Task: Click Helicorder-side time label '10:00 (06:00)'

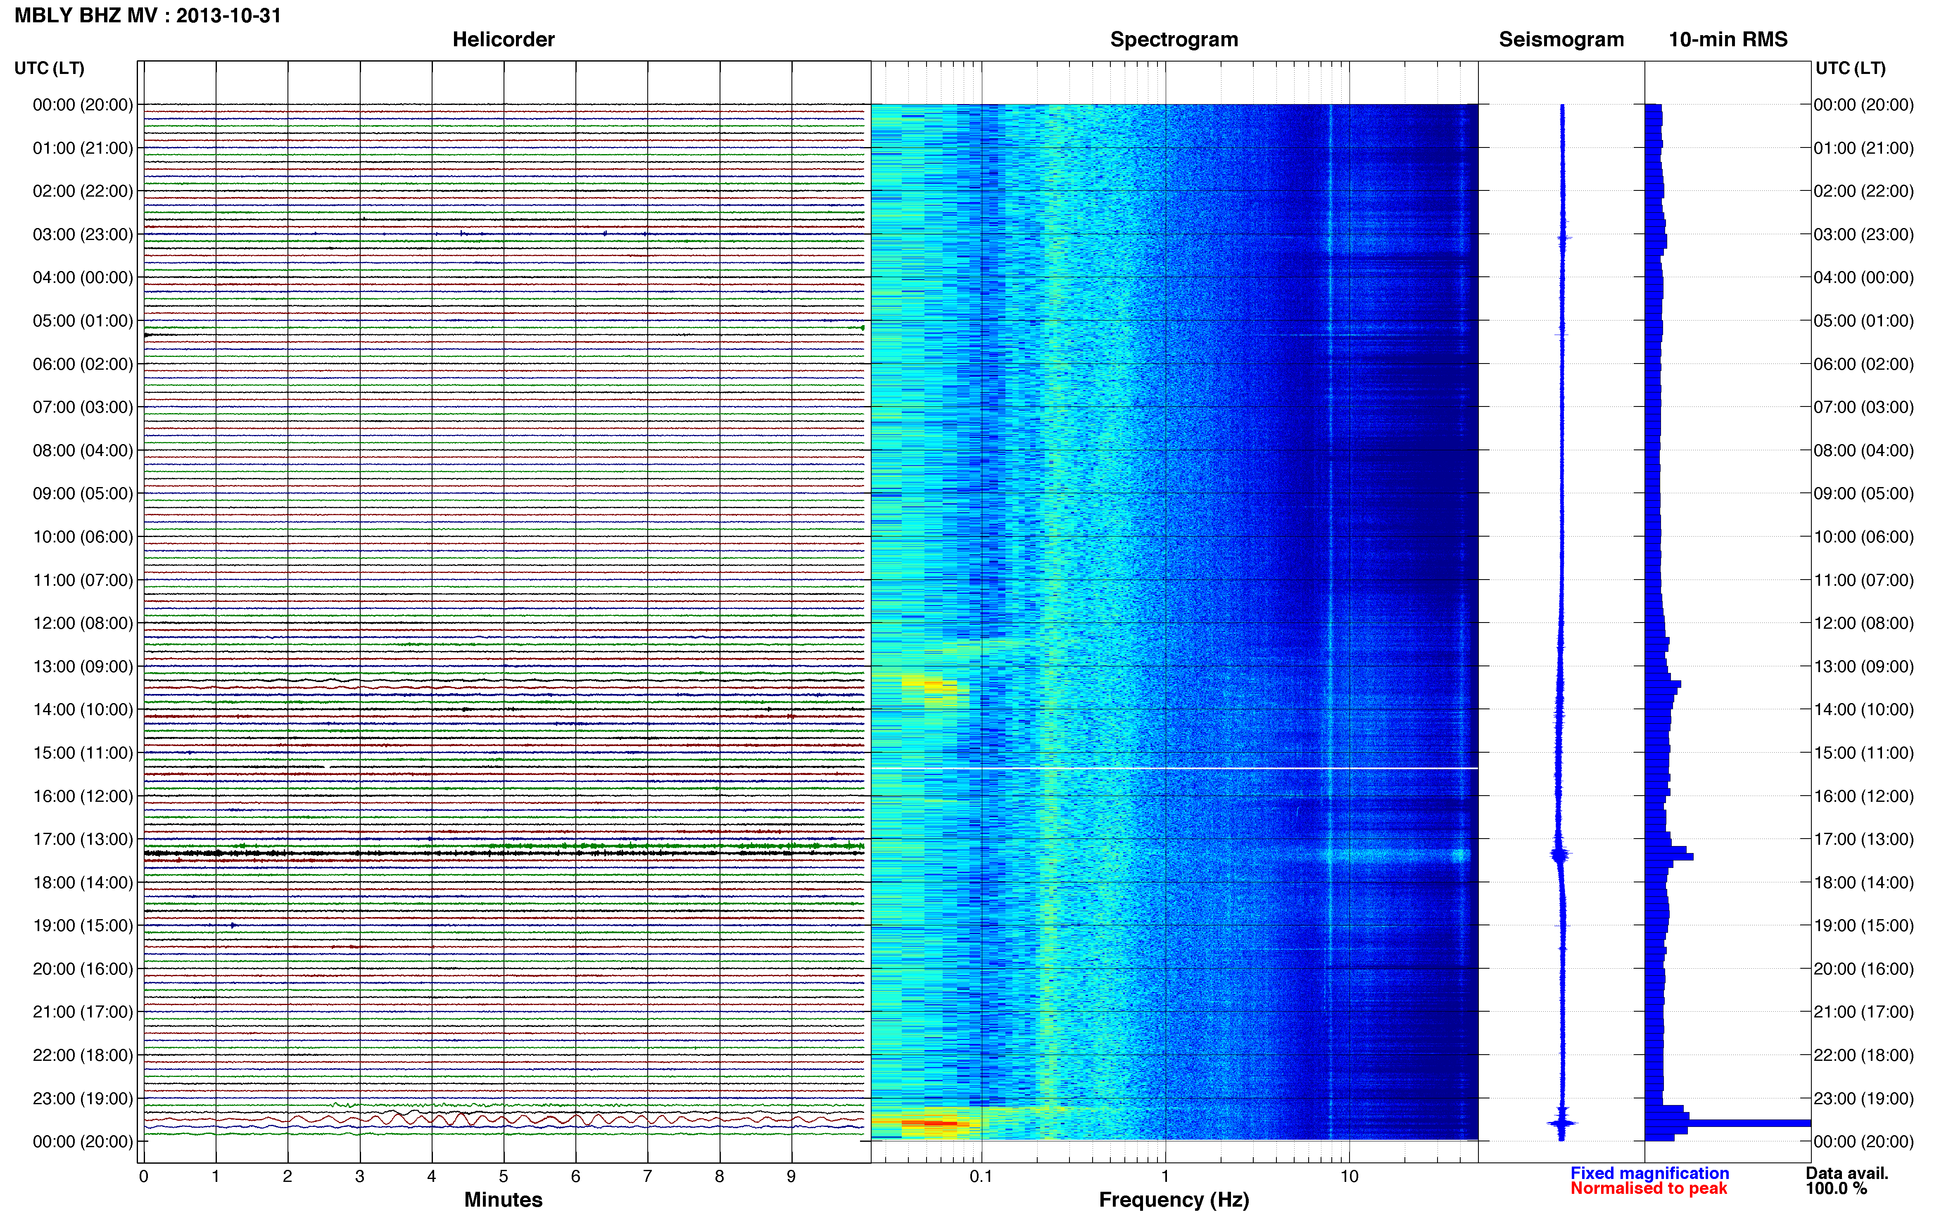Action: coord(83,537)
